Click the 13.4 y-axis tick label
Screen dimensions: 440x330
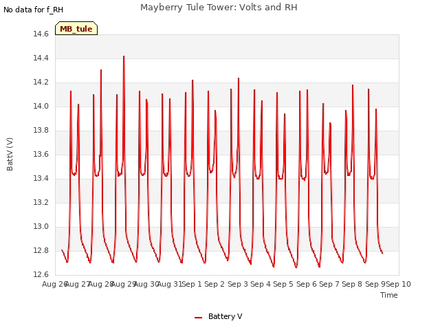(x=41, y=178)
